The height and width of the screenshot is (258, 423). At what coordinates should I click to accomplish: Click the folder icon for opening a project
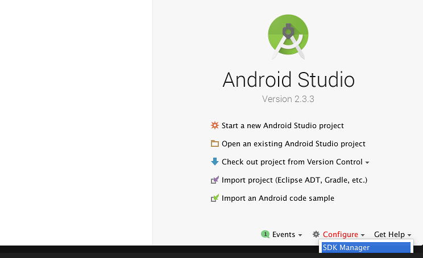(214, 143)
